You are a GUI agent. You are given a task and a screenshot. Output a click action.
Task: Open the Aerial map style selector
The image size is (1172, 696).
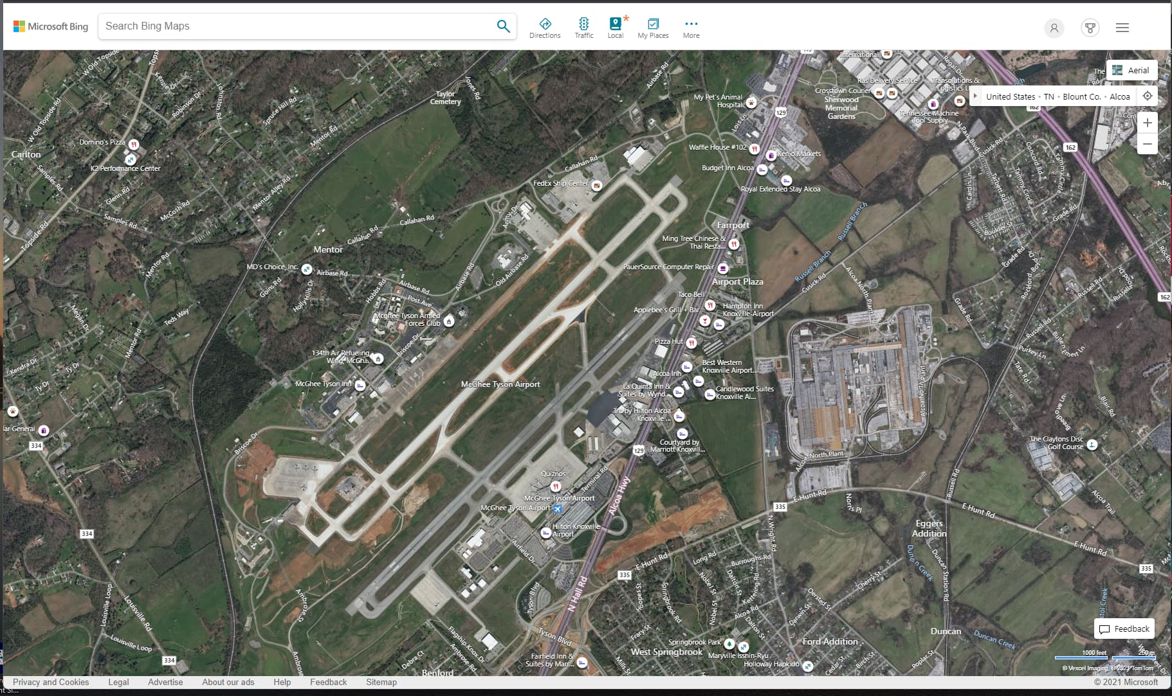click(1131, 70)
